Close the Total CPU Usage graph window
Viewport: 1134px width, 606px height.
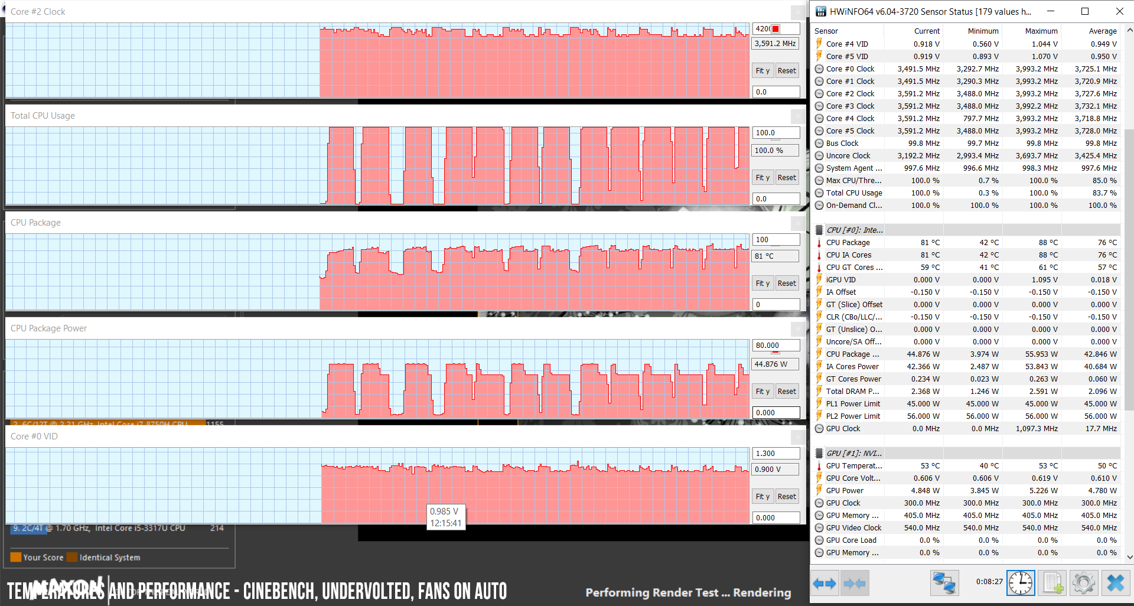click(x=798, y=116)
